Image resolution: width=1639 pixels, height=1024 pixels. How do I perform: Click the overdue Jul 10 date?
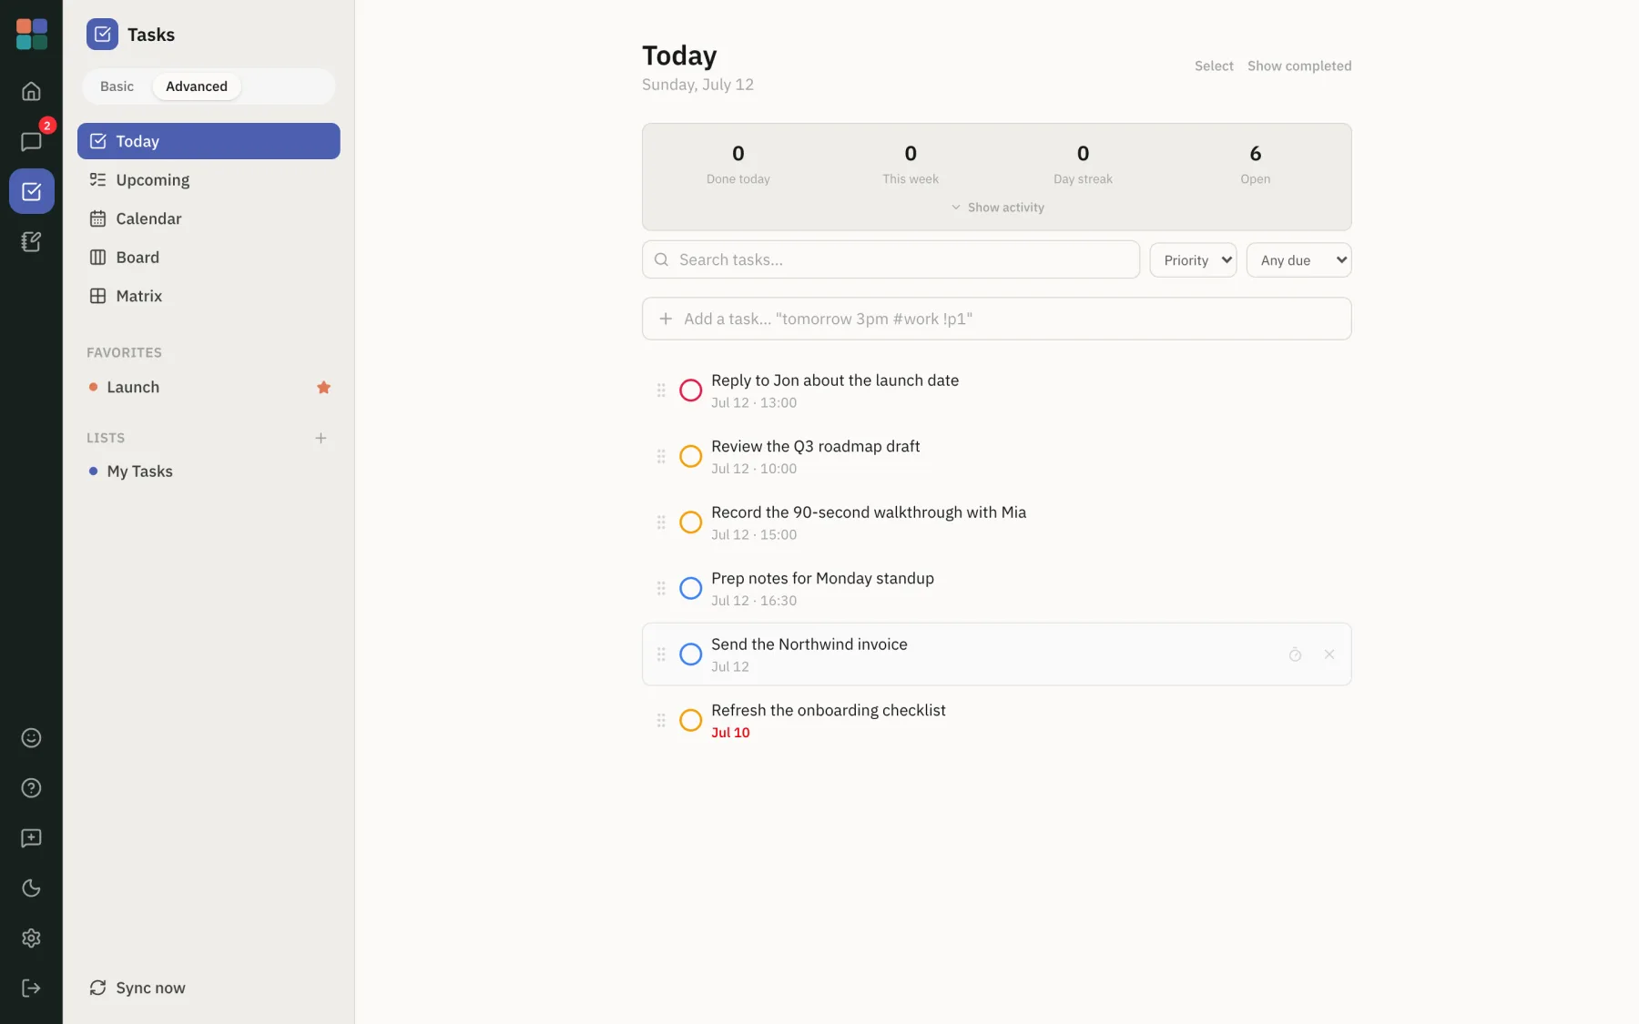click(x=730, y=733)
